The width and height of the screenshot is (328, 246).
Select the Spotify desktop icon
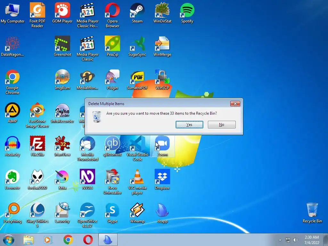click(x=187, y=13)
